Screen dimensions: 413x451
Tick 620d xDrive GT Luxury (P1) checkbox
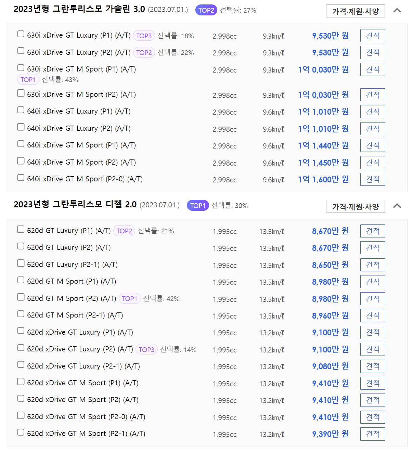(x=21, y=331)
